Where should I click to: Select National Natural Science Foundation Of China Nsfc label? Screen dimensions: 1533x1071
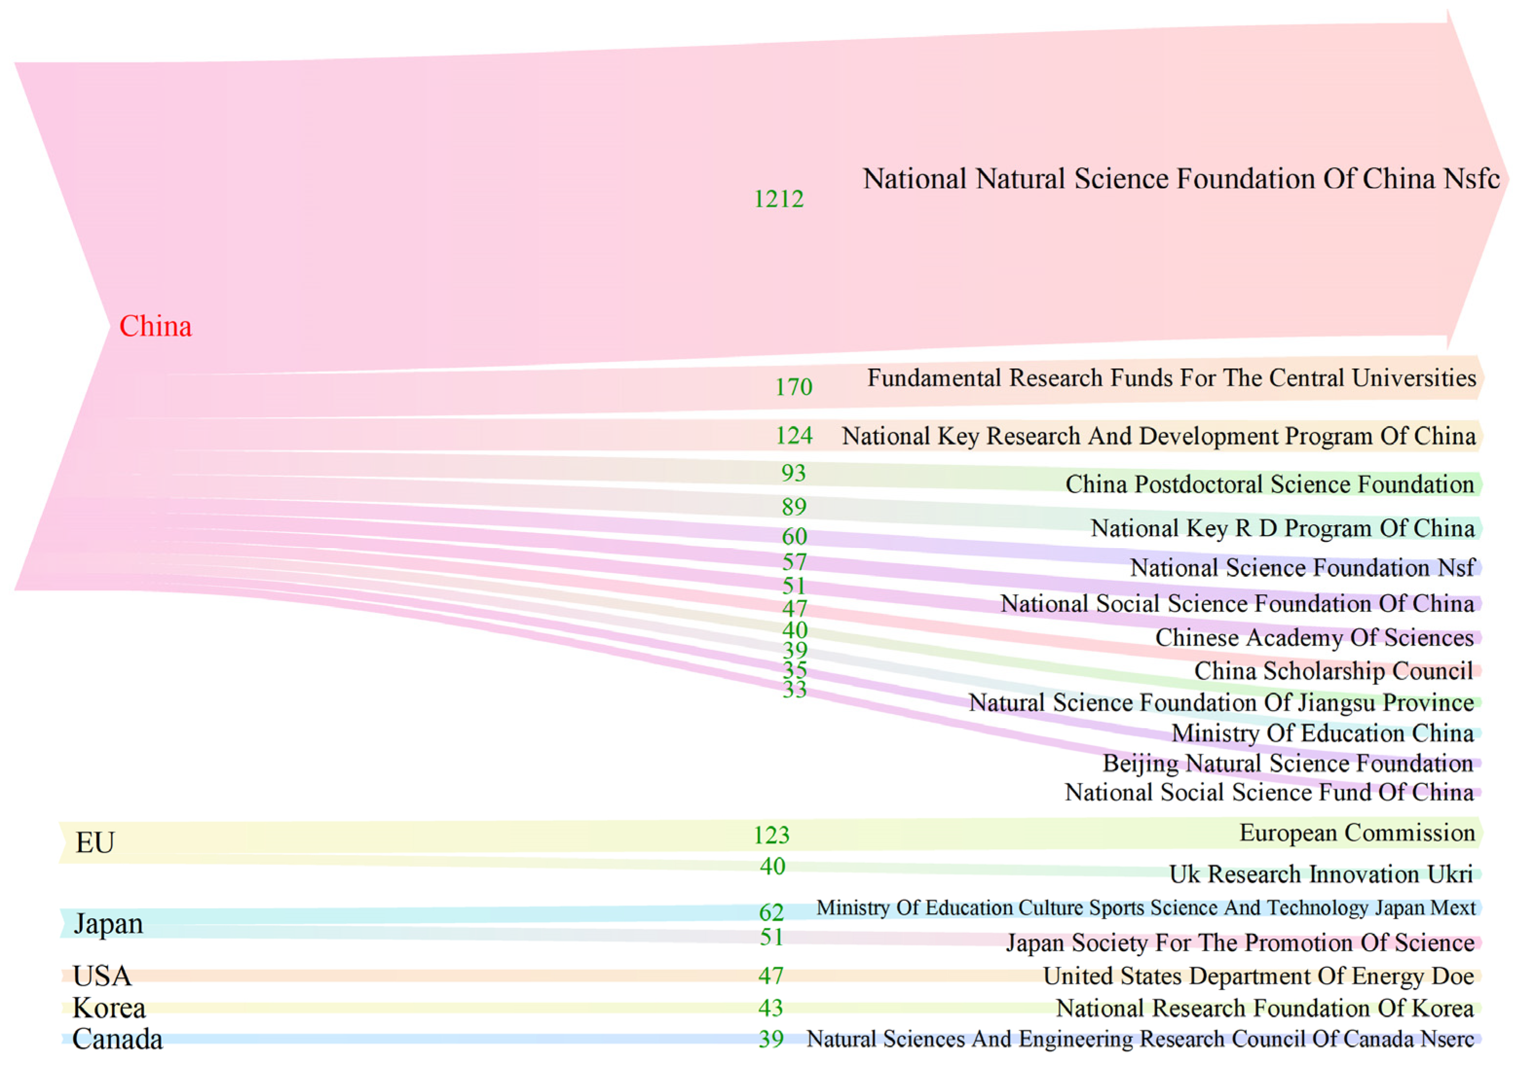[1181, 179]
